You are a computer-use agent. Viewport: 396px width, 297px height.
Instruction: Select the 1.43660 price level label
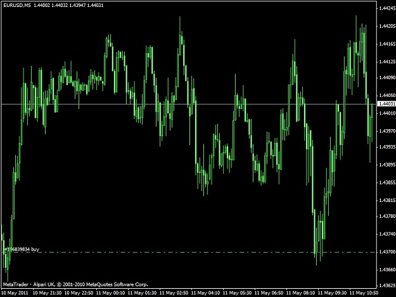(387, 270)
